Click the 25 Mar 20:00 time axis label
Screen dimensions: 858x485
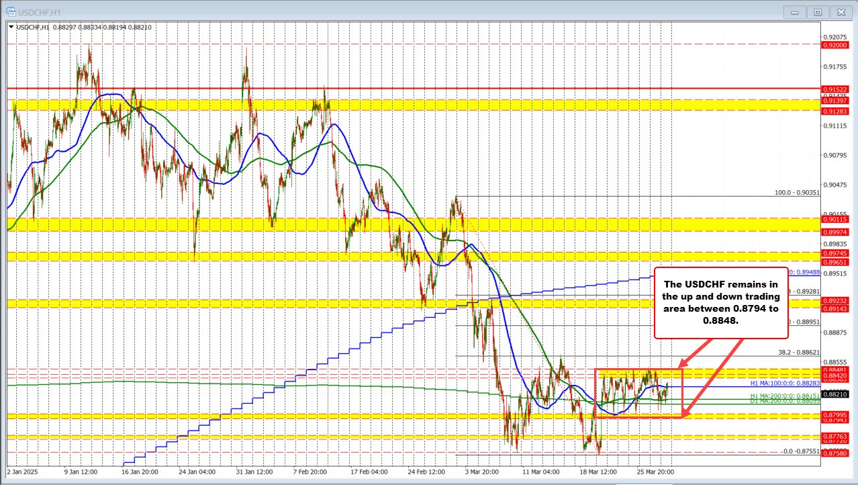[x=657, y=472]
